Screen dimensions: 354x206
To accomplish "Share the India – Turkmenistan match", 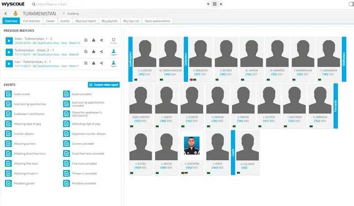I will coord(101,40).
